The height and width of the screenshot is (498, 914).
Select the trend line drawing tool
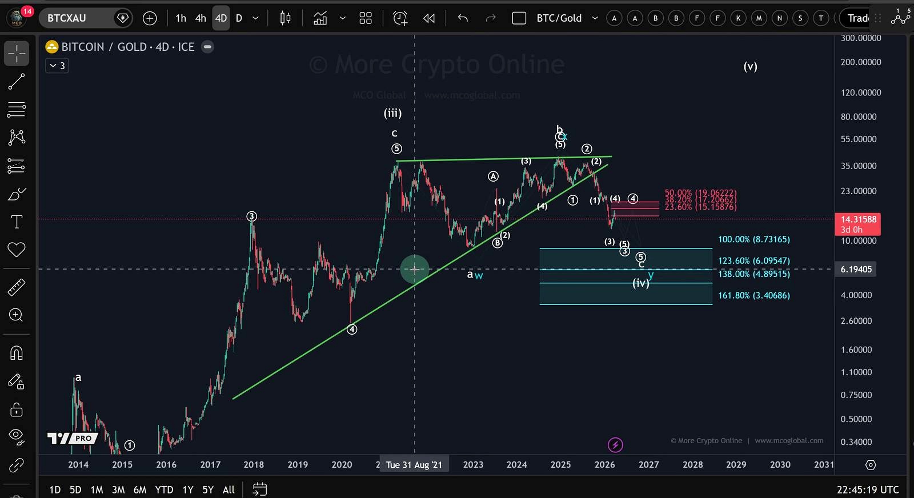click(17, 82)
